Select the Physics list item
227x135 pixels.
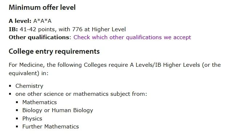point(32,119)
